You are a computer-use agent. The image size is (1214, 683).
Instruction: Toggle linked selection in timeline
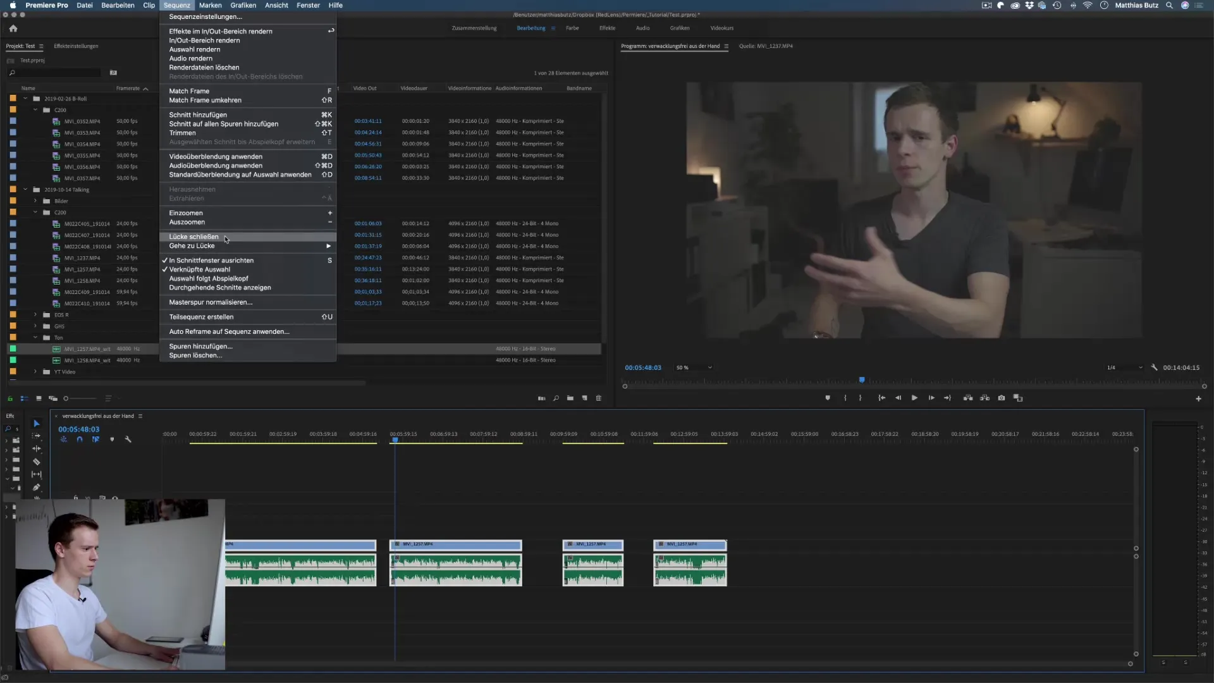[x=95, y=439]
